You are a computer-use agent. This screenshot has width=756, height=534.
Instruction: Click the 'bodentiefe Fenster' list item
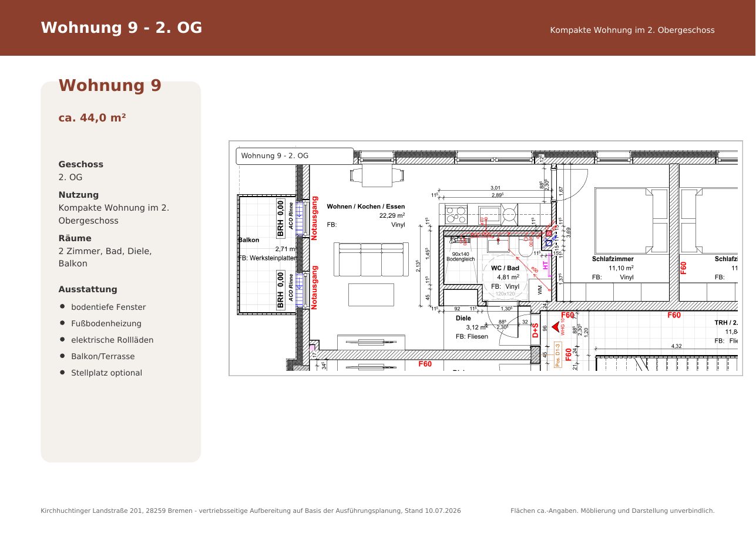point(109,307)
